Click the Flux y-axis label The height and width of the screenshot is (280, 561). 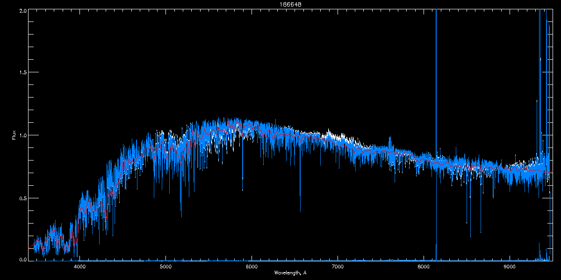14,135
